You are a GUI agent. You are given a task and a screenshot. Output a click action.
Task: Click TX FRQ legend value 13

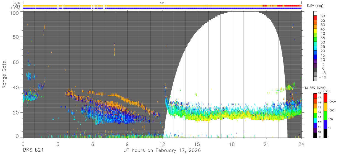[x=319, y=117]
